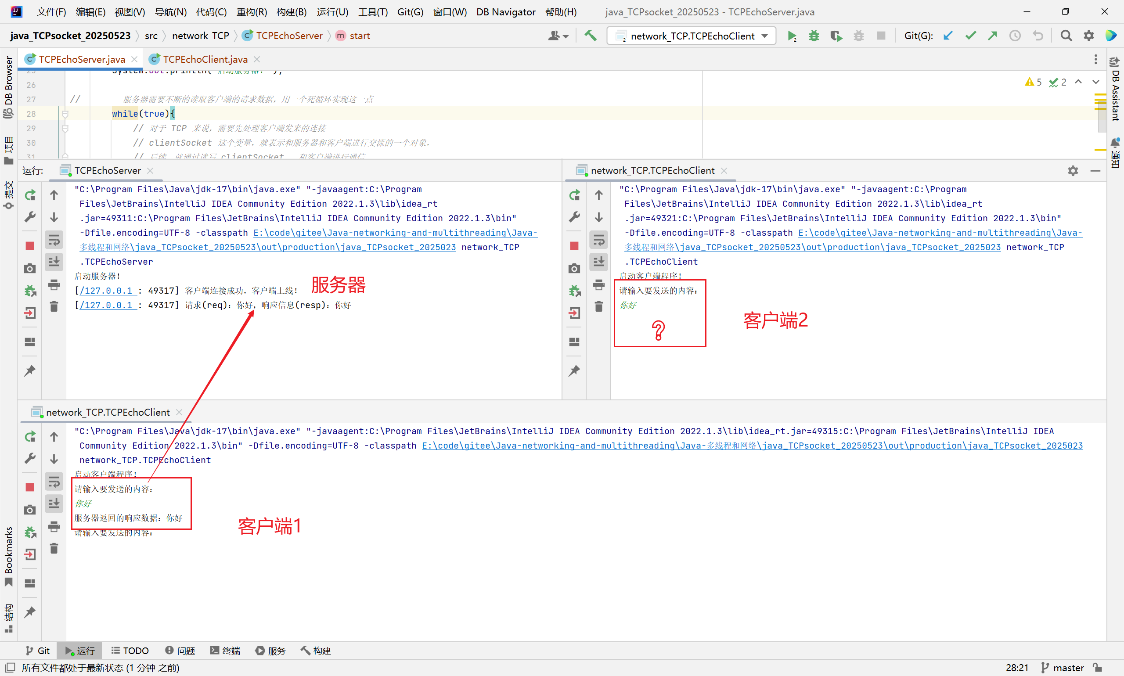
Task: Pin the bottom client run tab
Action: pyautogui.click(x=30, y=612)
